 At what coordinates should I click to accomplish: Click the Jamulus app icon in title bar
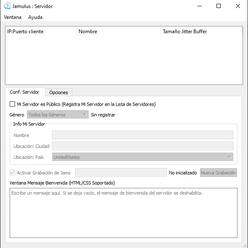click(x=7, y=6)
